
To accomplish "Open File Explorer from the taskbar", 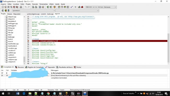I will [x=30, y=93].
